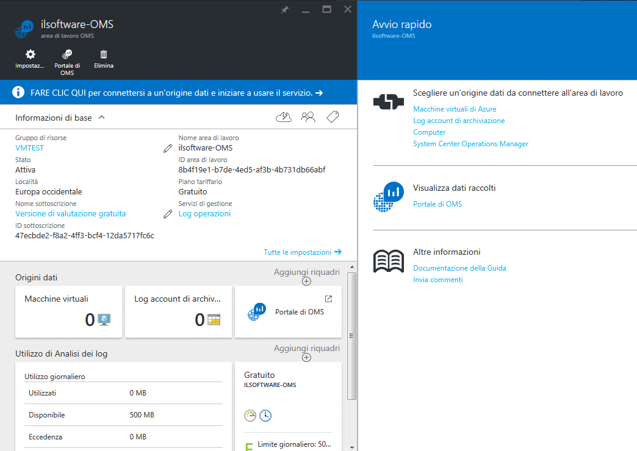Click the ilsoftware-OMS workspace logo

click(x=24, y=29)
